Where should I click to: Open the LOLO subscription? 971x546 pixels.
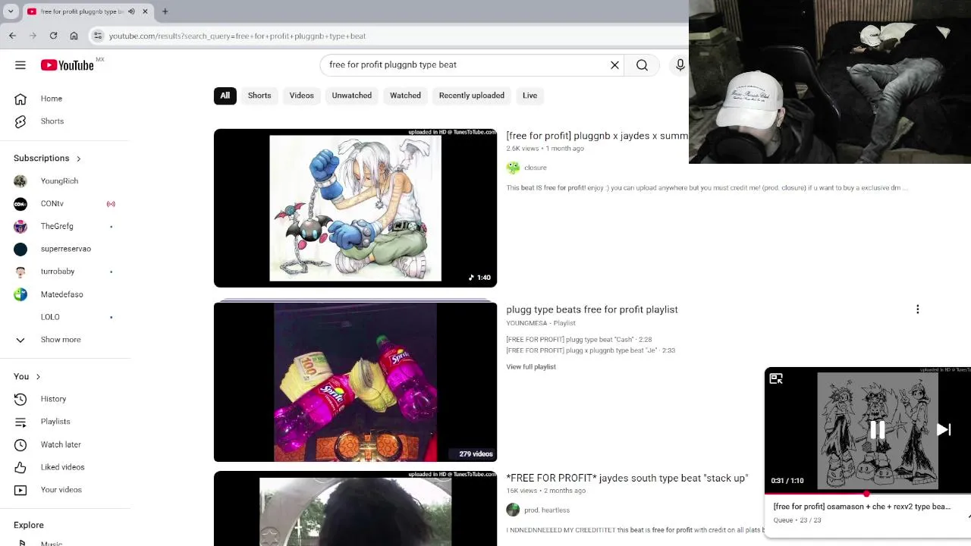click(x=50, y=317)
